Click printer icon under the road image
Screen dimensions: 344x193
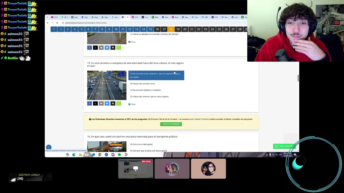click(113, 48)
